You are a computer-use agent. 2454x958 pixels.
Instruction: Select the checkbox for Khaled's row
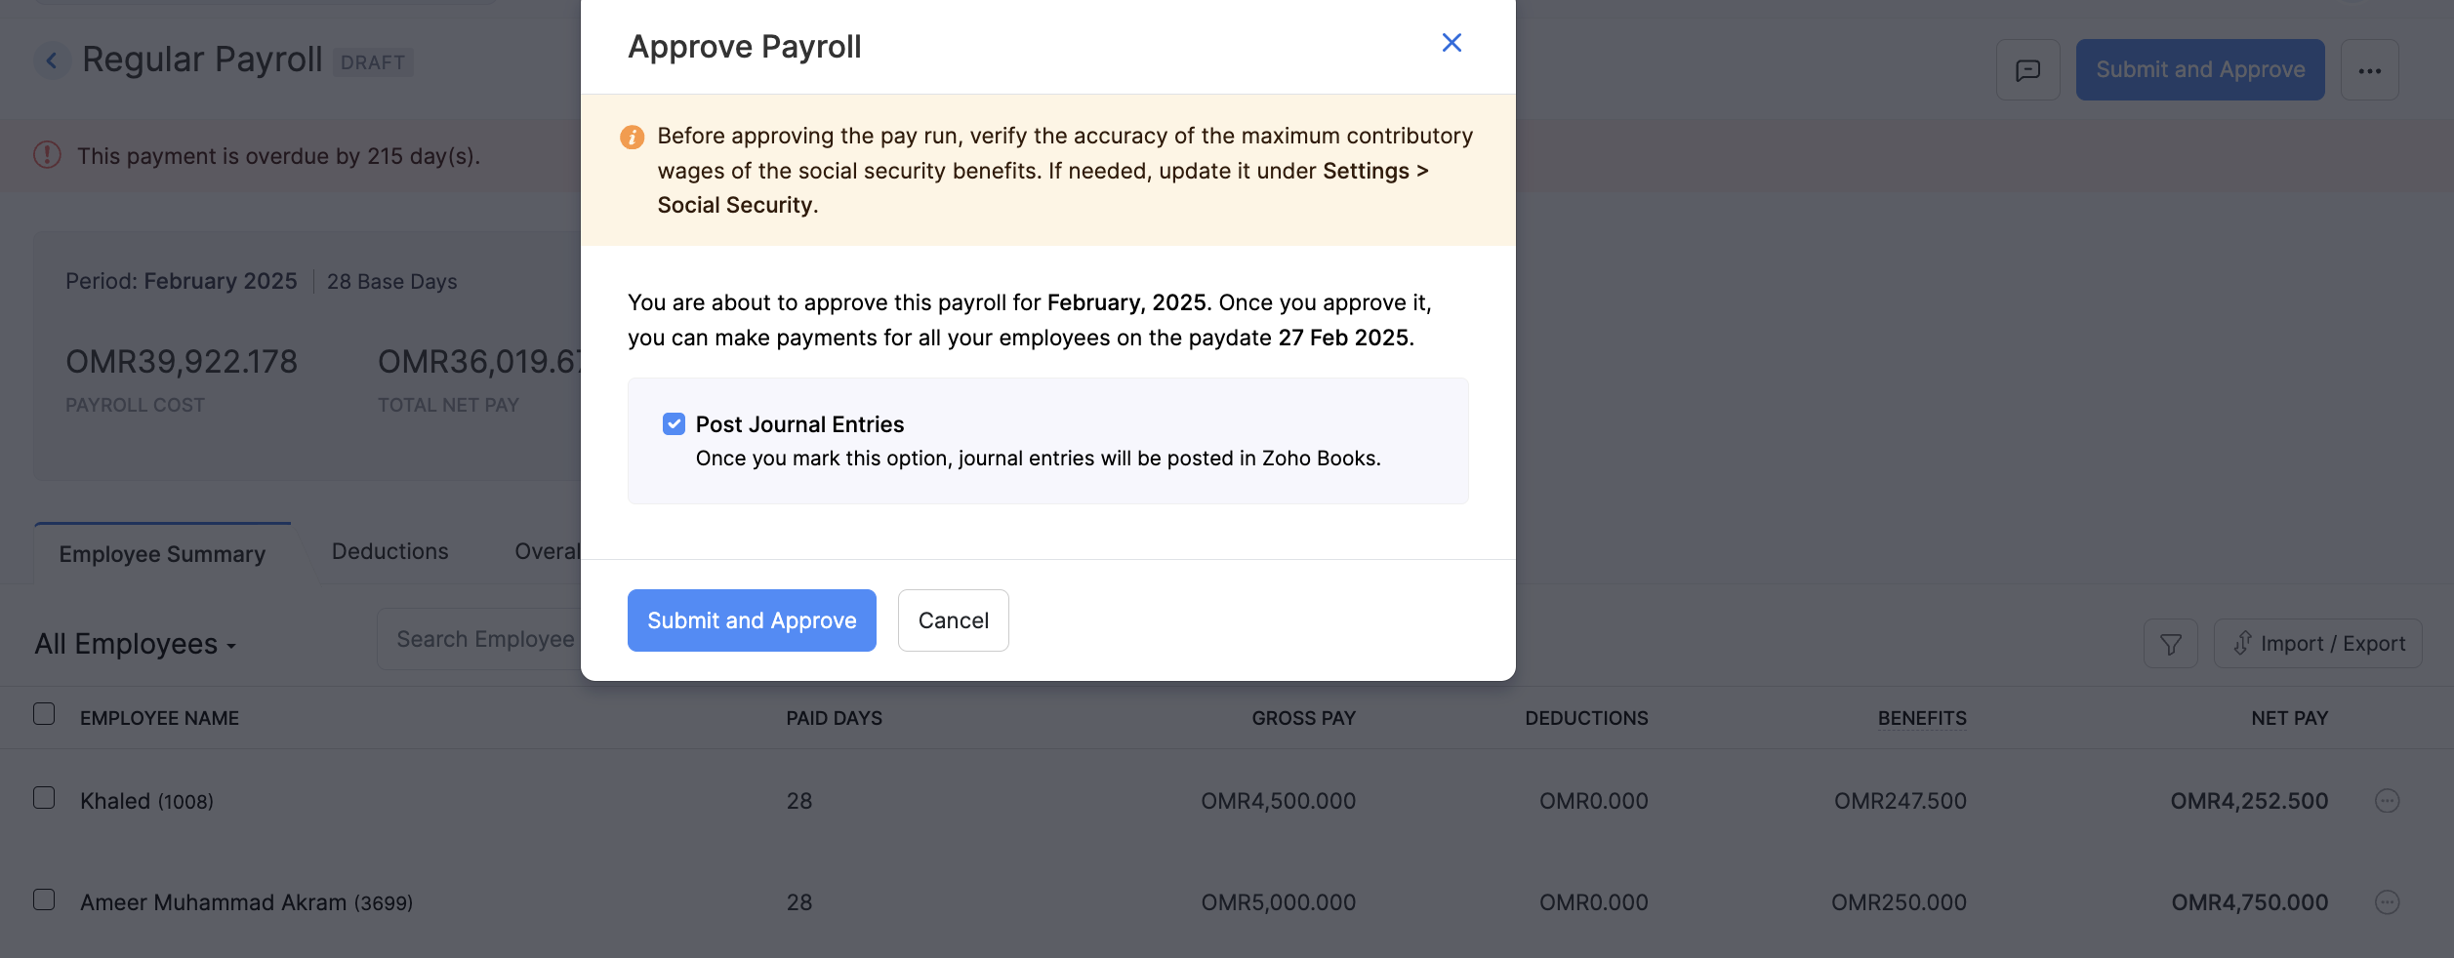[43, 799]
